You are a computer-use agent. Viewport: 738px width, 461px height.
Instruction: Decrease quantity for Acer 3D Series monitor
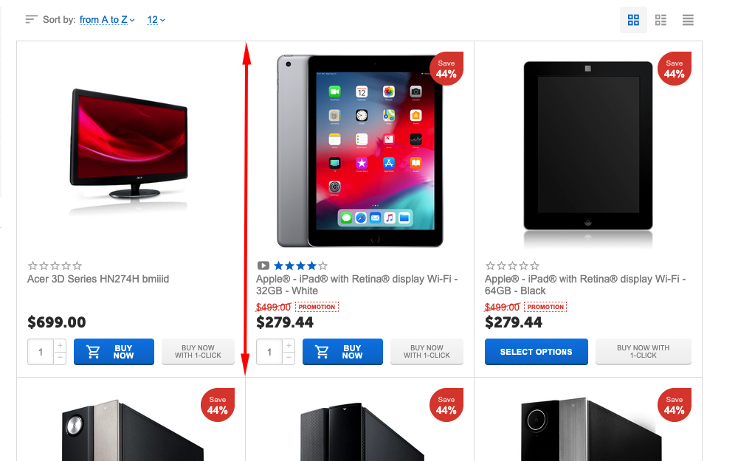click(60, 358)
